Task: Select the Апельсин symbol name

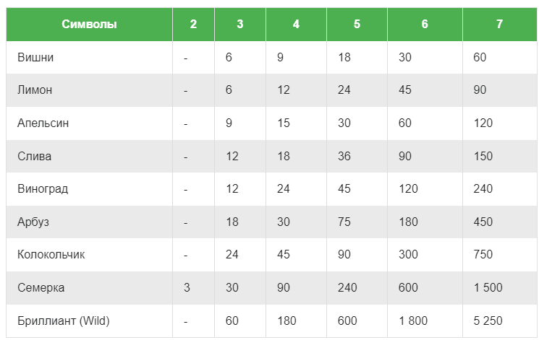Action: click(43, 123)
